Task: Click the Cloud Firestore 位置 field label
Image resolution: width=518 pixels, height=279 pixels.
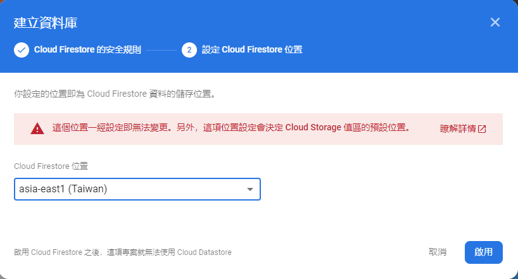Action: (51, 166)
